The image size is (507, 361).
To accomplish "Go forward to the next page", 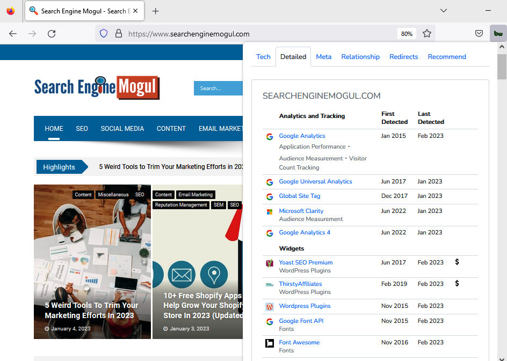I will (x=32, y=34).
